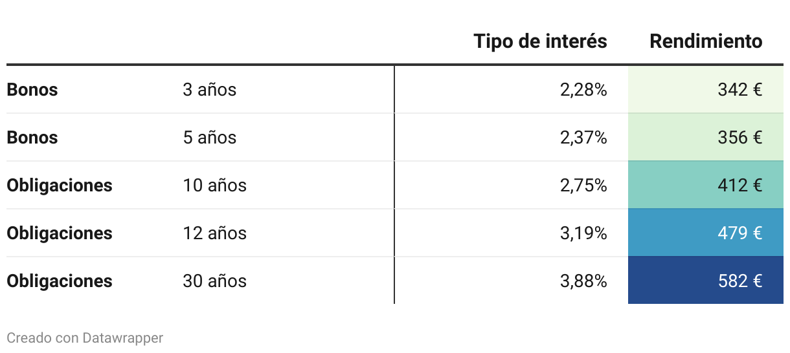Select the 3 años term cell
Screen dimensions: 790x353
click(x=210, y=90)
